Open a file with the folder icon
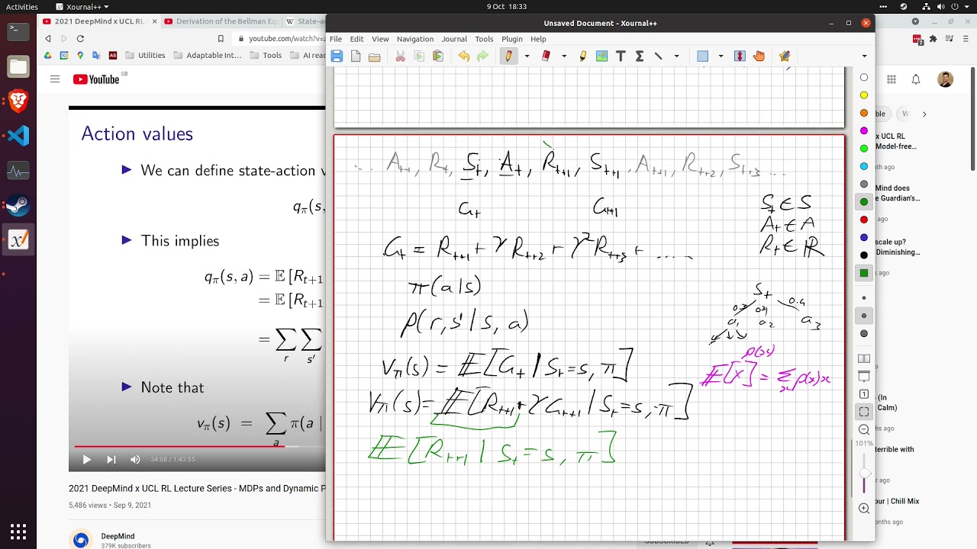 [x=374, y=56]
